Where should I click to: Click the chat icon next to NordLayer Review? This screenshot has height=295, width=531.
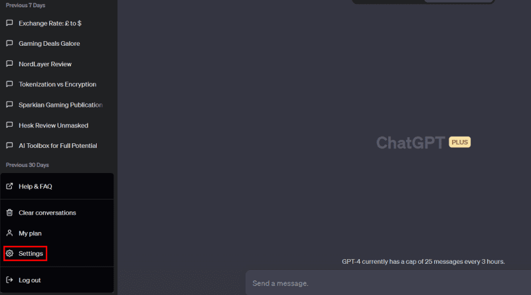pyautogui.click(x=9, y=64)
